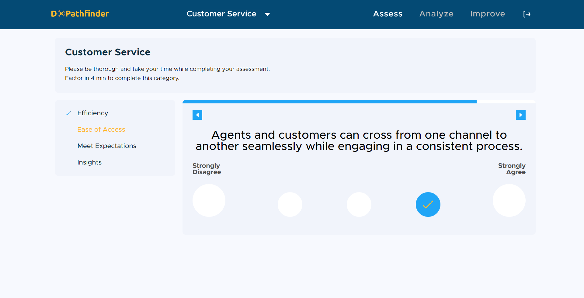Open the Assess tab
This screenshot has width=584, height=298.
tap(388, 14)
